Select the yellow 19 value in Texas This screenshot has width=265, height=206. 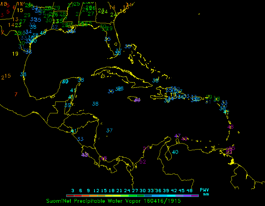[15, 54]
